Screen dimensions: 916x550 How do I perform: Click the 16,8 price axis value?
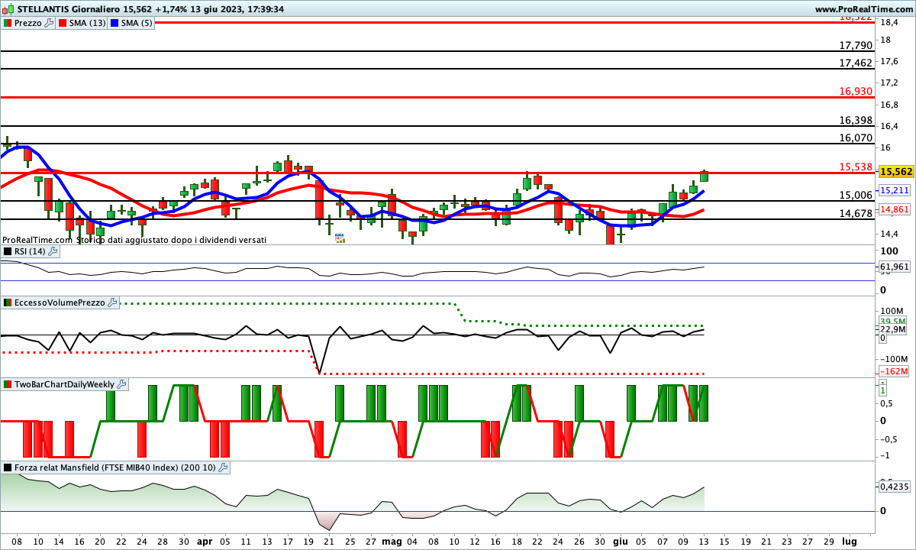click(889, 105)
